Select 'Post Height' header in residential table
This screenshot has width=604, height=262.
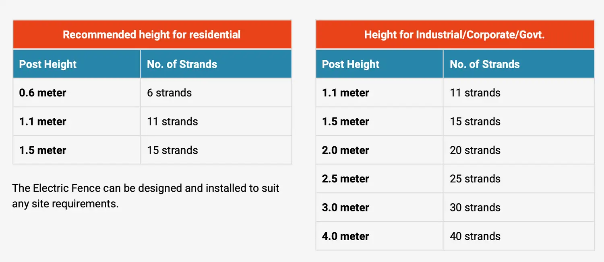48,64
